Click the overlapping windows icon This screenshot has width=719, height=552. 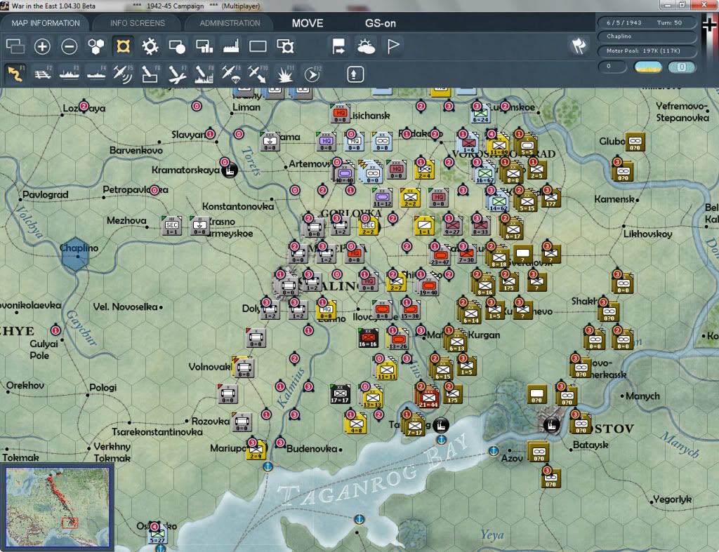coord(15,46)
